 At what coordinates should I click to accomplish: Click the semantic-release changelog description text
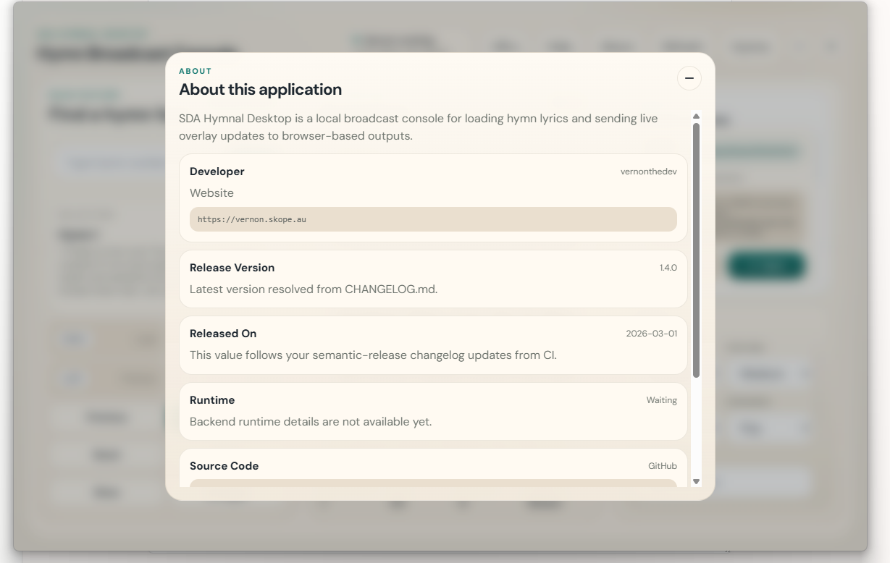pos(373,355)
